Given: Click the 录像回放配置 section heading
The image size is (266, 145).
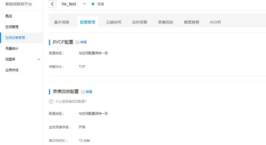Looking at the screenshot, I should point(66,92).
